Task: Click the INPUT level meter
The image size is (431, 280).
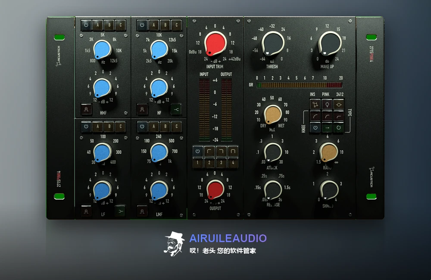Action: [x=204, y=110]
